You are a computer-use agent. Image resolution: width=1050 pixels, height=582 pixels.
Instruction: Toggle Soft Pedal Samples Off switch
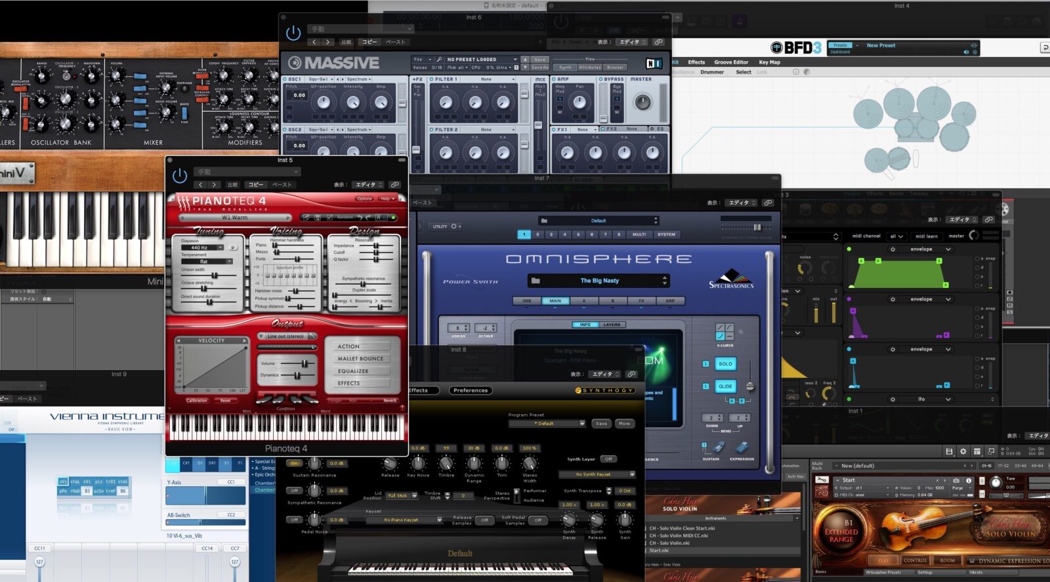click(537, 520)
